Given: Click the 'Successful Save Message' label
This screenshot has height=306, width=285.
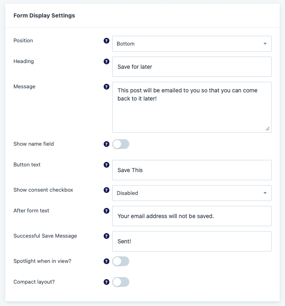Looking at the screenshot, I should tap(45, 236).
